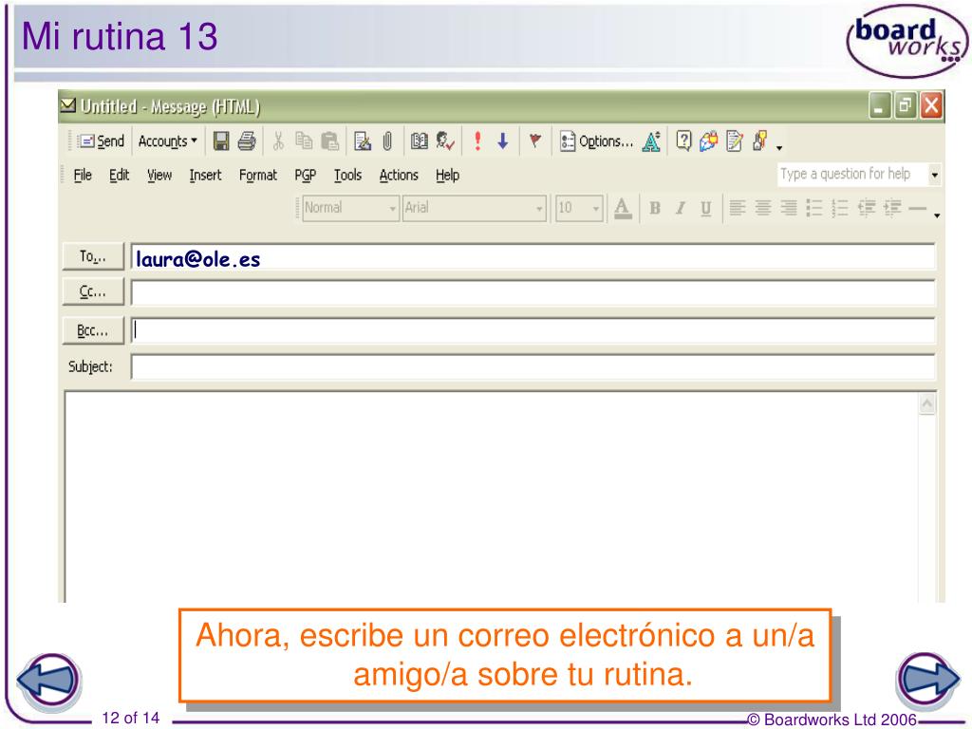Viewport: 972px width, 729px height.
Task: Click the To... button
Action: pyautogui.click(x=93, y=256)
